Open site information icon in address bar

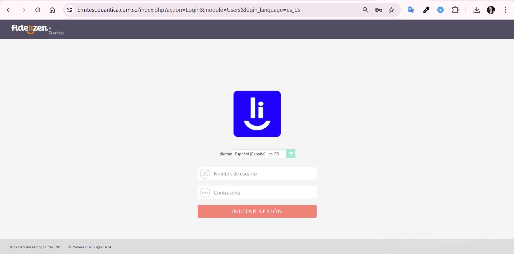[x=70, y=10]
